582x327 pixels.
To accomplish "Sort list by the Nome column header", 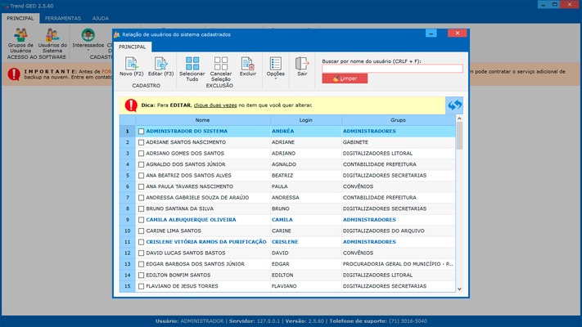I will point(202,120).
